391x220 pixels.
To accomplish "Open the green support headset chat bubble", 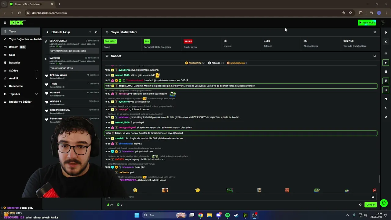I will click(384, 203).
